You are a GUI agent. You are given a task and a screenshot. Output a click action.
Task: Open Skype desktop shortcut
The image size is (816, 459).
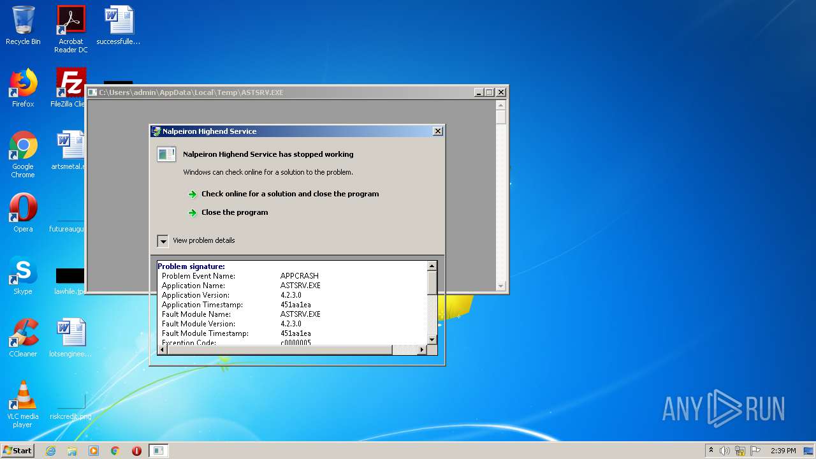click(23, 275)
